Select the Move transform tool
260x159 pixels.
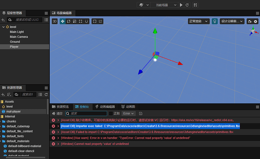click(x=63, y=21)
